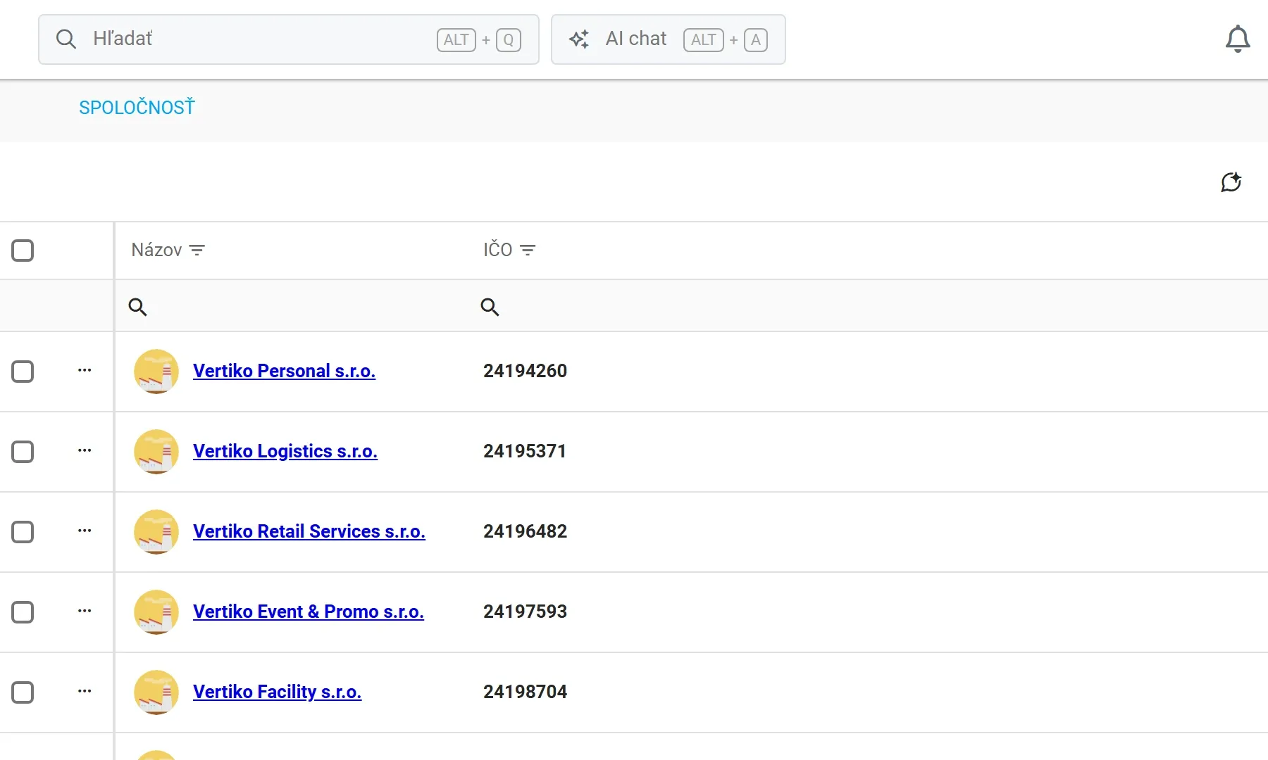Select the Vertiko Retail Services row checkbox
1268x760 pixels.
(23, 532)
